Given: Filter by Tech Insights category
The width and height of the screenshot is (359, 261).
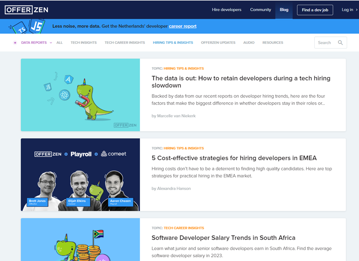Looking at the screenshot, I should click(84, 43).
